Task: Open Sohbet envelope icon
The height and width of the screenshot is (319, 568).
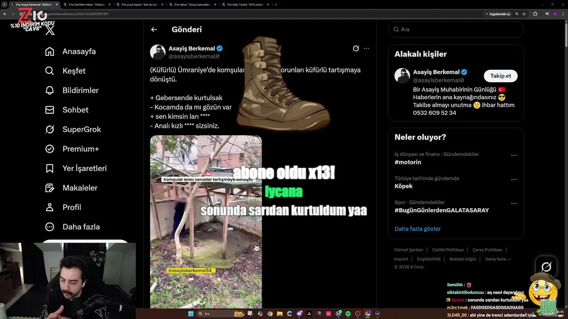Action: (x=50, y=110)
